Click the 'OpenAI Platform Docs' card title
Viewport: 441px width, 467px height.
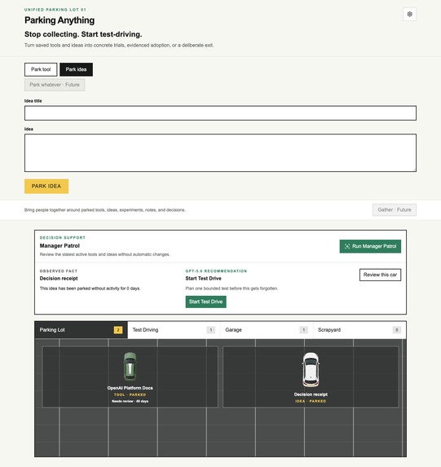(130, 388)
